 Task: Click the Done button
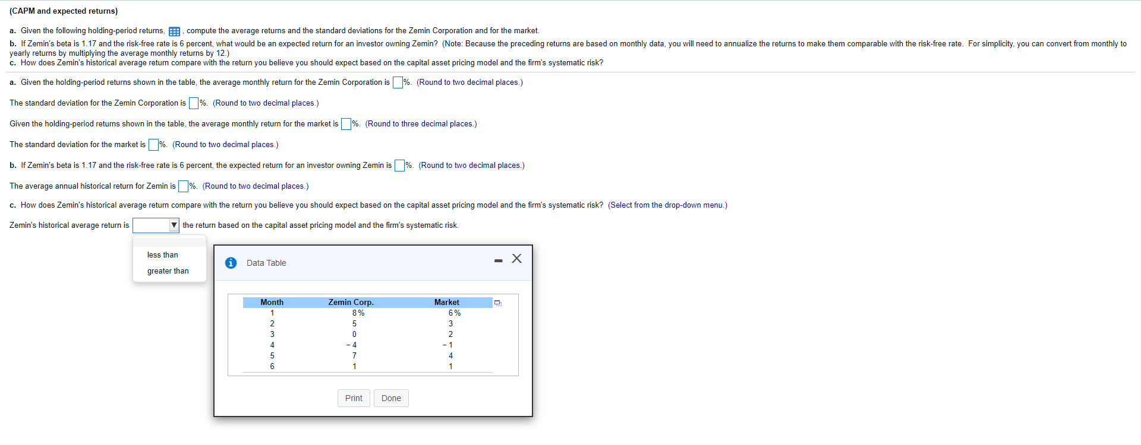click(391, 398)
